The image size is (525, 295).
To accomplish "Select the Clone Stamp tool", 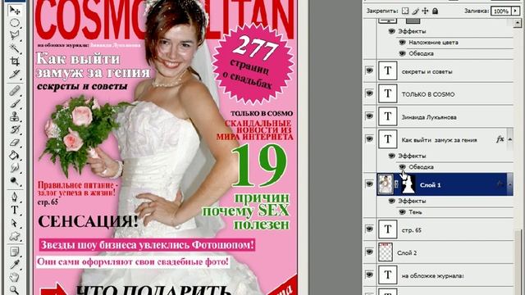I will 15,116.
